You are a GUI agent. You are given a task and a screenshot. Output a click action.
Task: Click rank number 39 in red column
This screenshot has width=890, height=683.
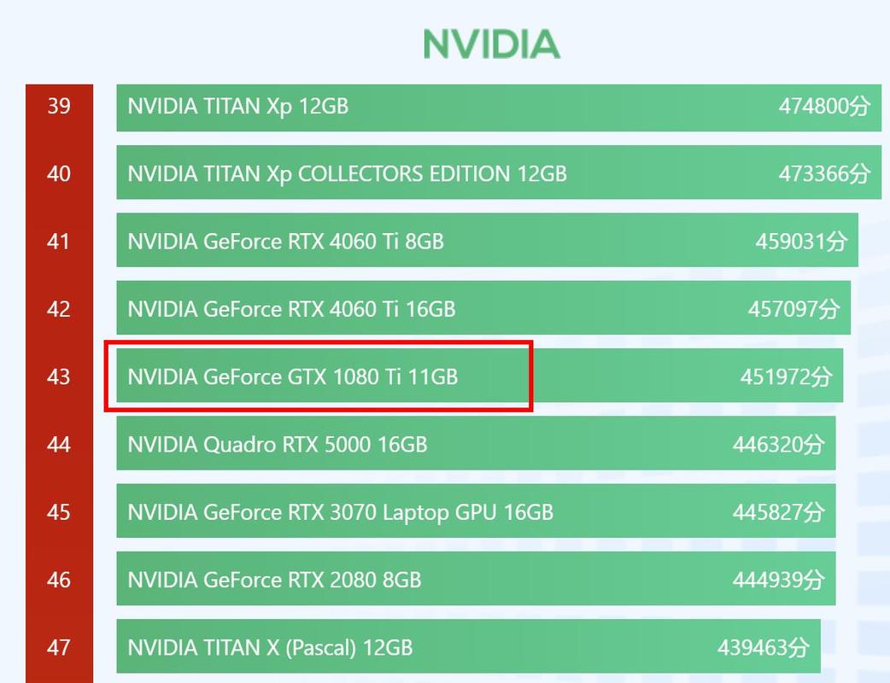(59, 106)
